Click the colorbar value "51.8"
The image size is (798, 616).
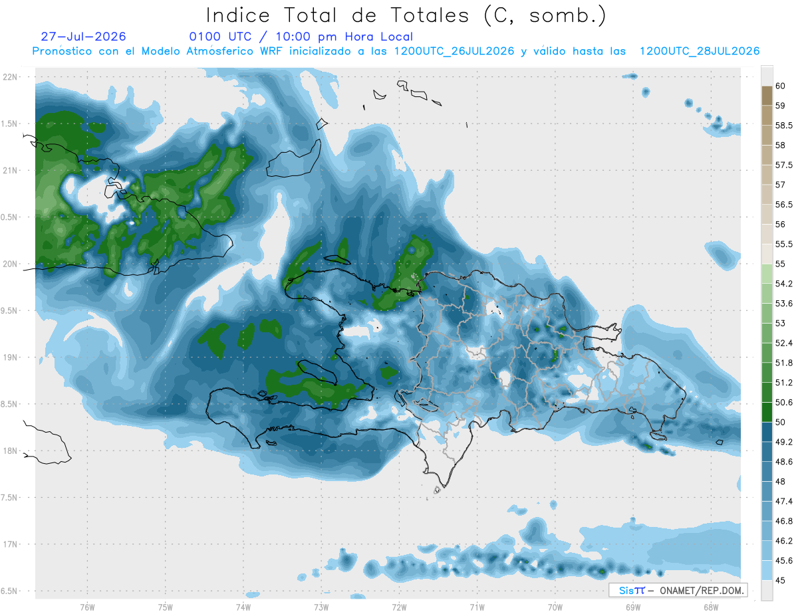[x=784, y=363]
